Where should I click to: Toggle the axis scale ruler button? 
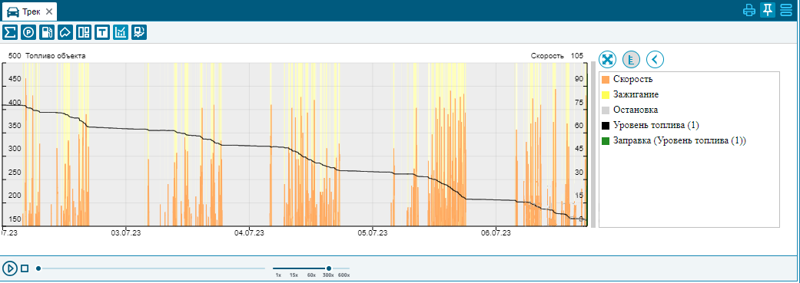[632, 60]
